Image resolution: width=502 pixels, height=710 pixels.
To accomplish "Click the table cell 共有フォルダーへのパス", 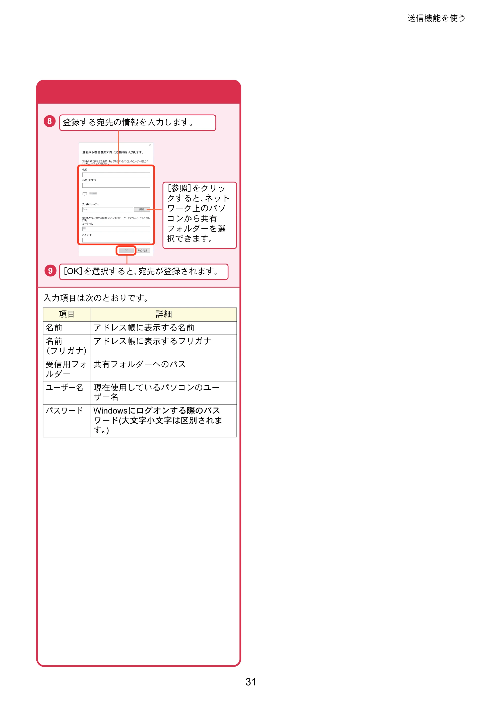I will click(x=164, y=369).
